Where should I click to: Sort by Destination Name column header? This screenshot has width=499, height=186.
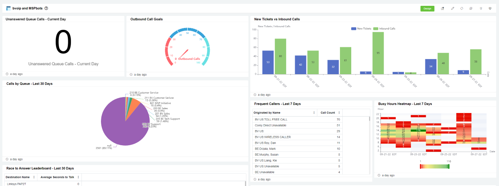(18, 177)
